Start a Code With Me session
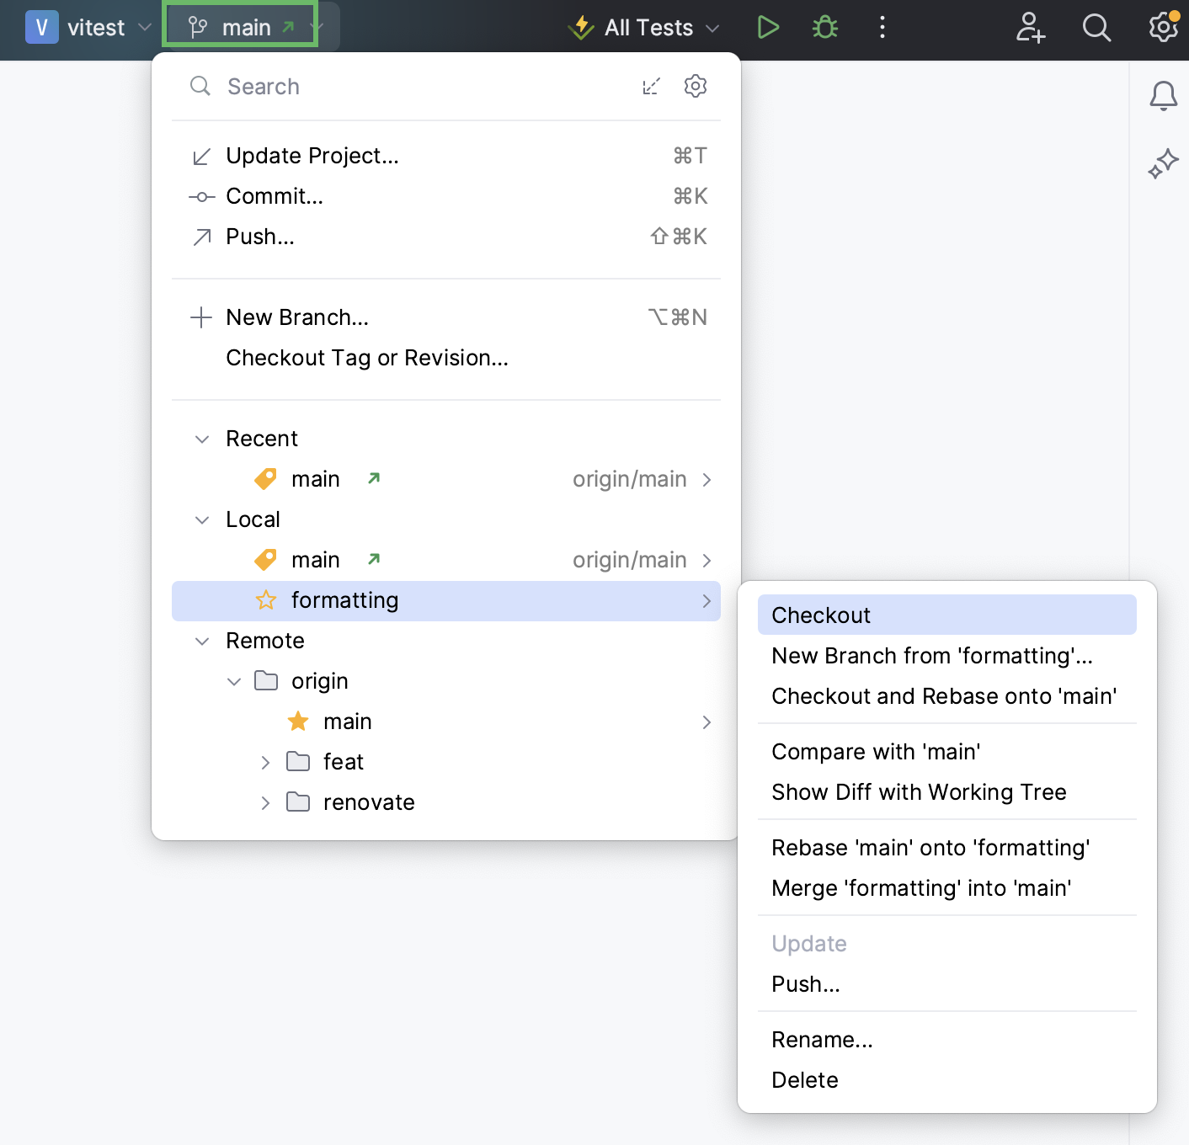Viewport: 1189px width, 1145px height. coord(1030,27)
